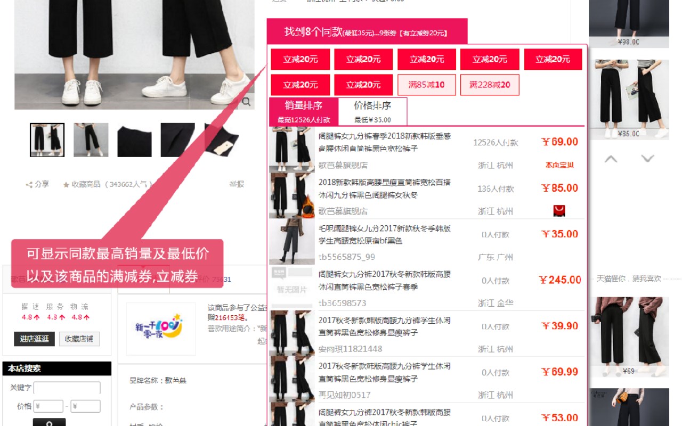Open the 新一千零一夜 charity logo
682x426 pixels.
pos(161,329)
